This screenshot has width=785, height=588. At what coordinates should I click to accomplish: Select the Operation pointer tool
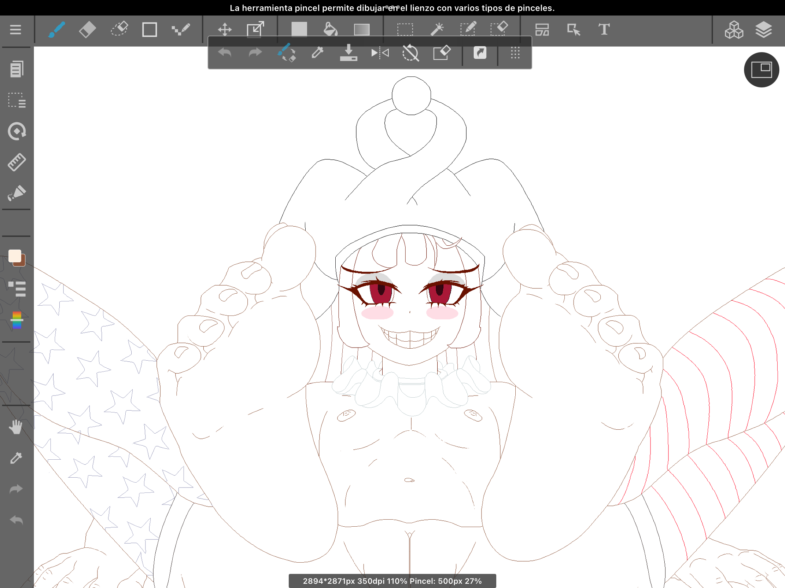[574, 29]
